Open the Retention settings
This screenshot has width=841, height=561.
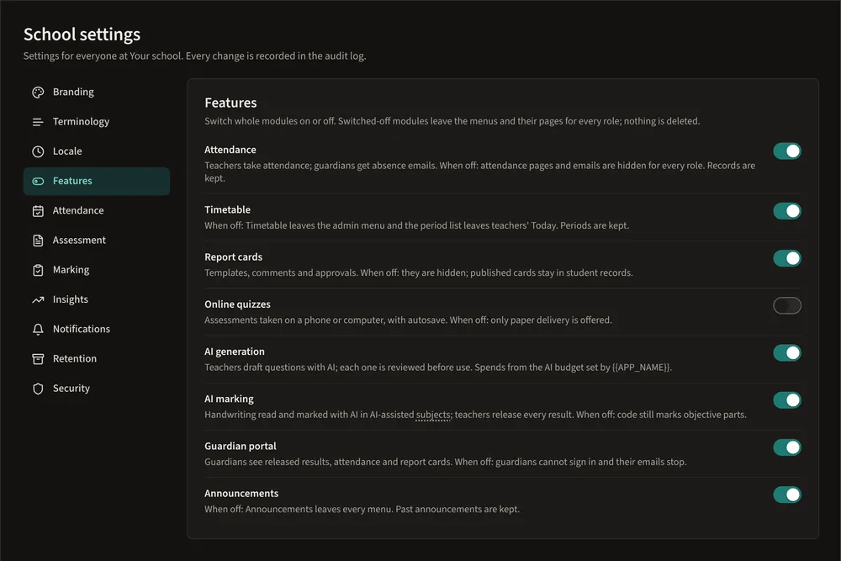[97, 359]
